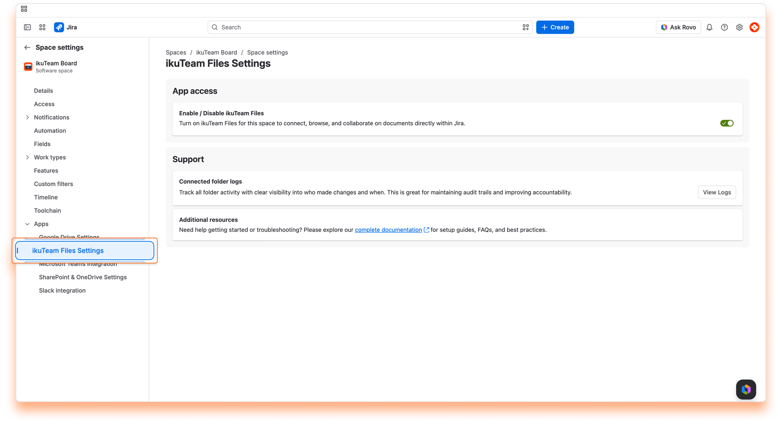This screenshot has height=422, width=778.
Task: Collapse the sidebar with the panel icon
Action: [x=27, y=27]
